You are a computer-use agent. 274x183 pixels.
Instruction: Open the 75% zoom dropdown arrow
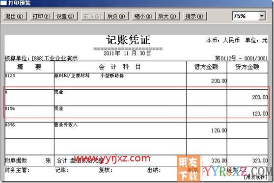tap(262, 16)
